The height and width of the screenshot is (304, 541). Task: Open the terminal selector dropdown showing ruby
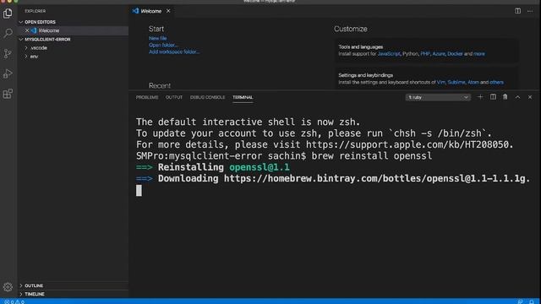[438, 98]
